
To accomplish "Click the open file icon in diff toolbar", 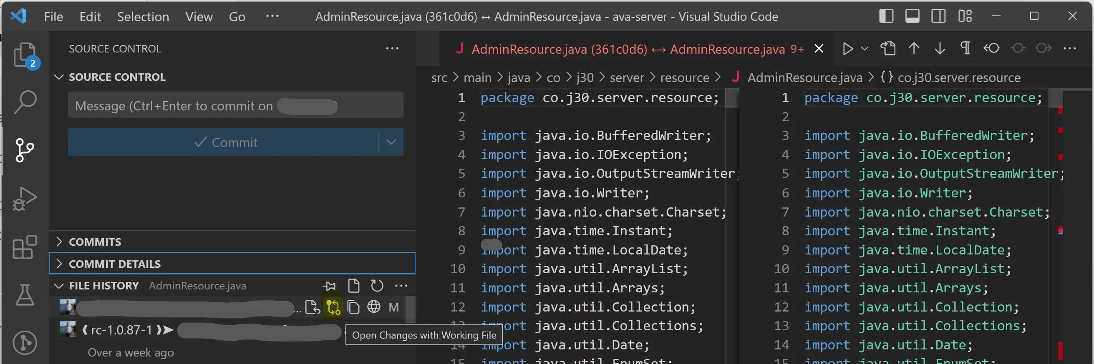I will [x=888, y=49].
